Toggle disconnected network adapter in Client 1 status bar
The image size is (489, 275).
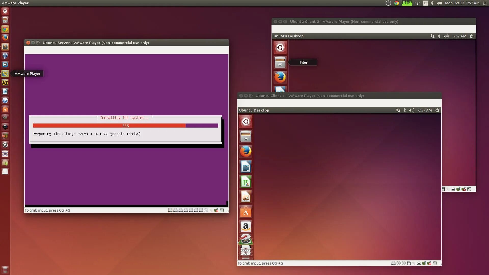pyautogui.click(x=429, y=263)
